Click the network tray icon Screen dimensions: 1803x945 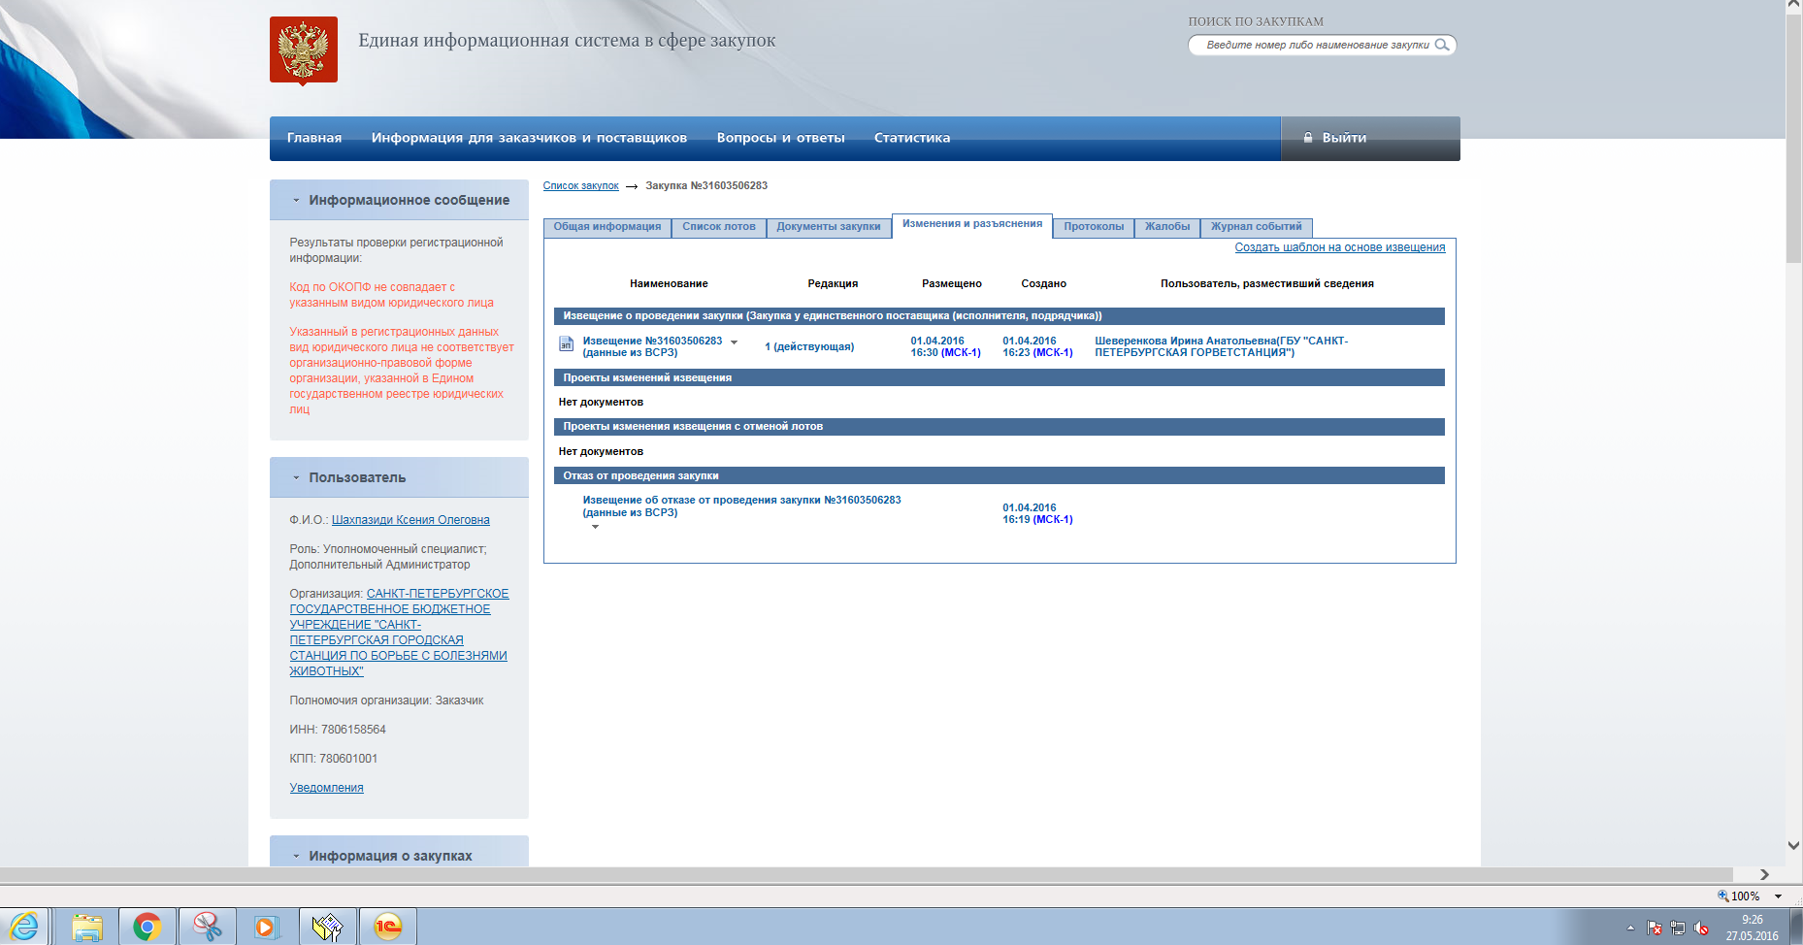click(x=1678, y=929)
